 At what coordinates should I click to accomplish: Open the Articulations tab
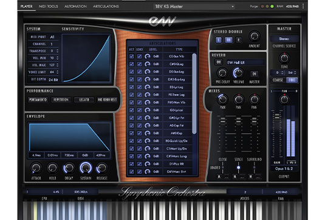[x=106, y=7]
